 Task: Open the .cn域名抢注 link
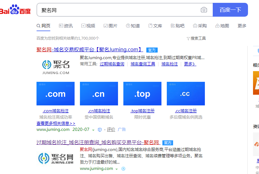coord(99,111)
